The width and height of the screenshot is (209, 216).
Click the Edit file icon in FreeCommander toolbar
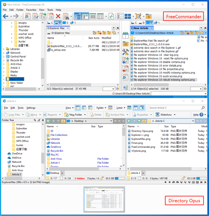36,16
